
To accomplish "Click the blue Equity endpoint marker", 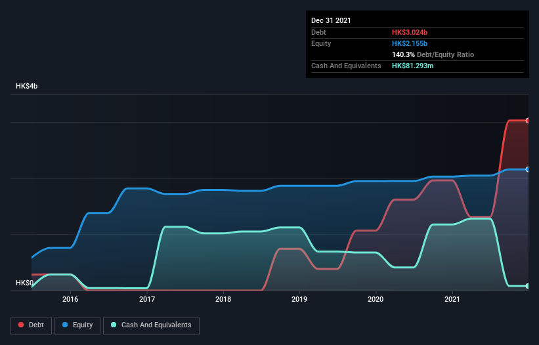I will point(528,170).
